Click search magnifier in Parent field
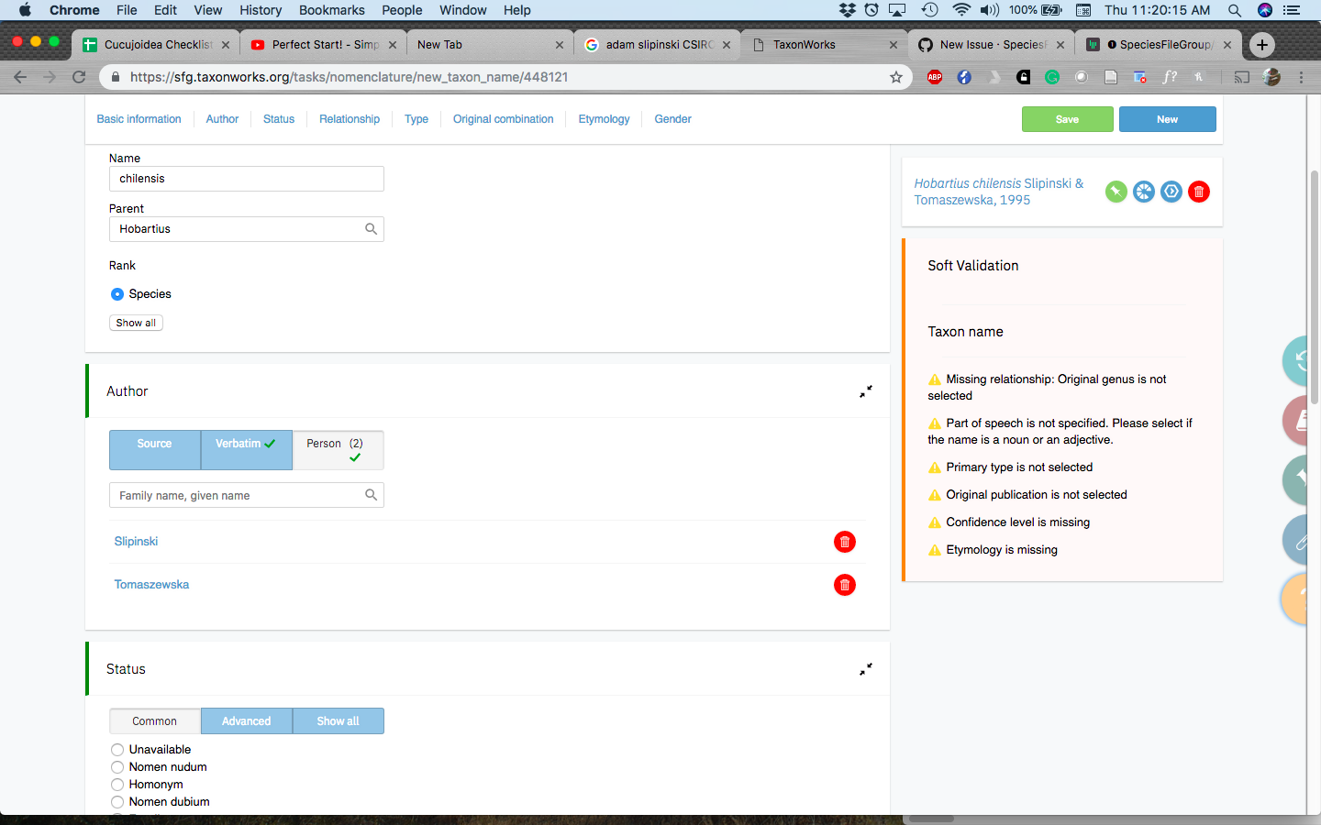Viewport: 1321px width, 825px height. [x=371, y=229]
